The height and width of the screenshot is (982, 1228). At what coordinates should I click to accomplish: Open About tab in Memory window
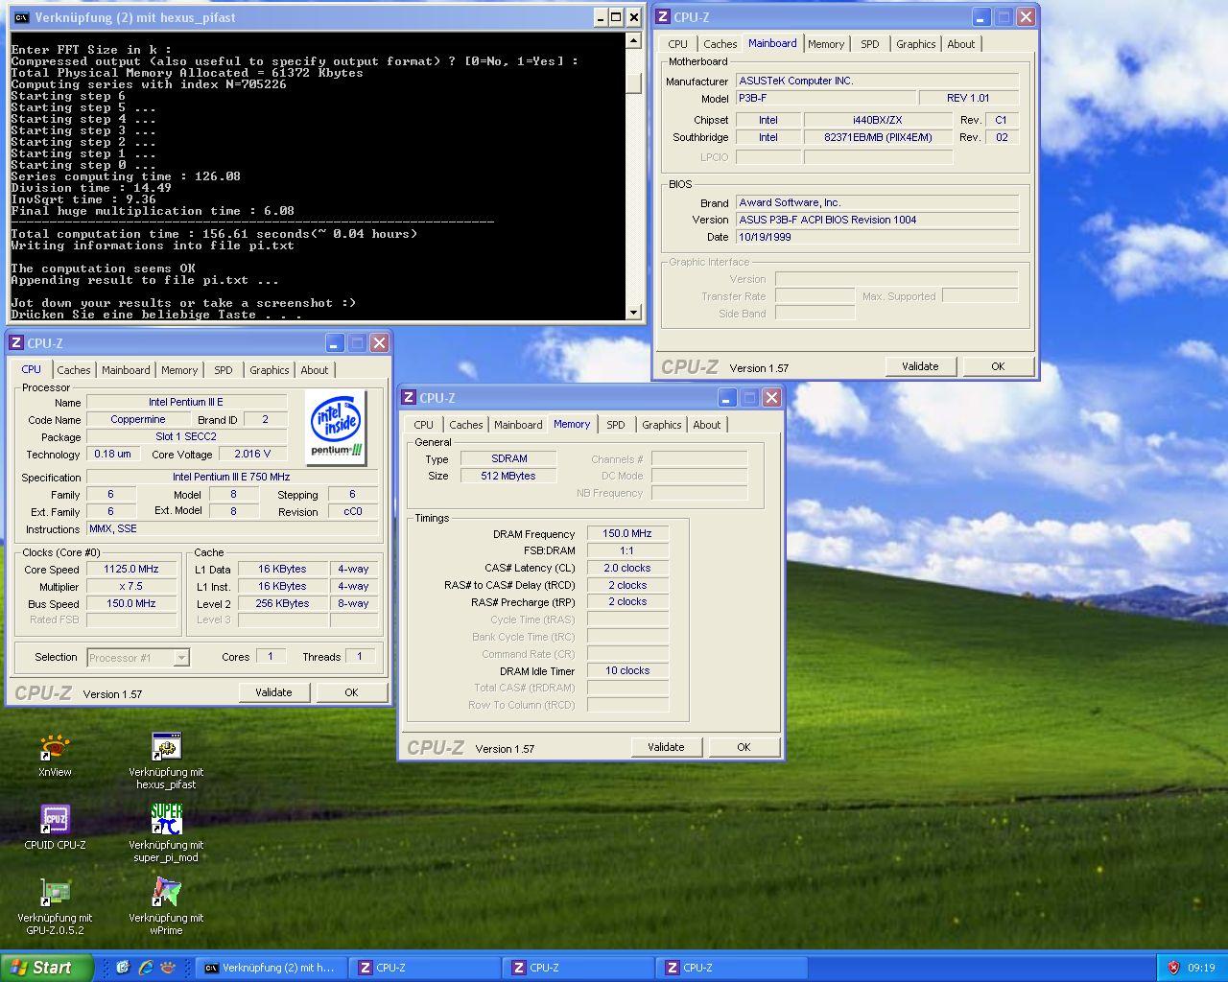tap(707, 425)
